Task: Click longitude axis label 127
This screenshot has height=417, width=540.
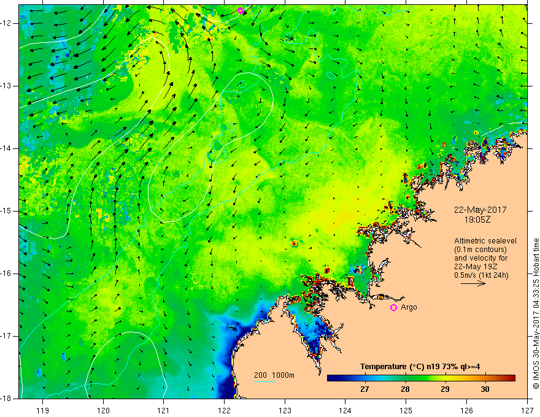Action: [x=527, y=410]
